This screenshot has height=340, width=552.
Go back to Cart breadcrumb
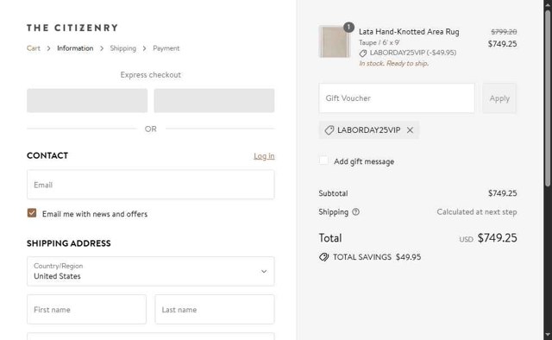pos(34,48)
